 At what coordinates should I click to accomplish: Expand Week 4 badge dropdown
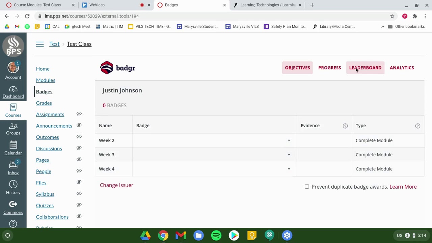289,169
